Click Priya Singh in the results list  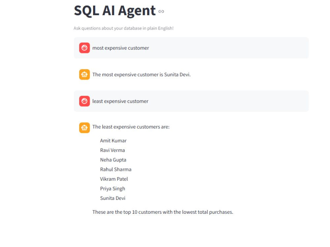(113, 189)
